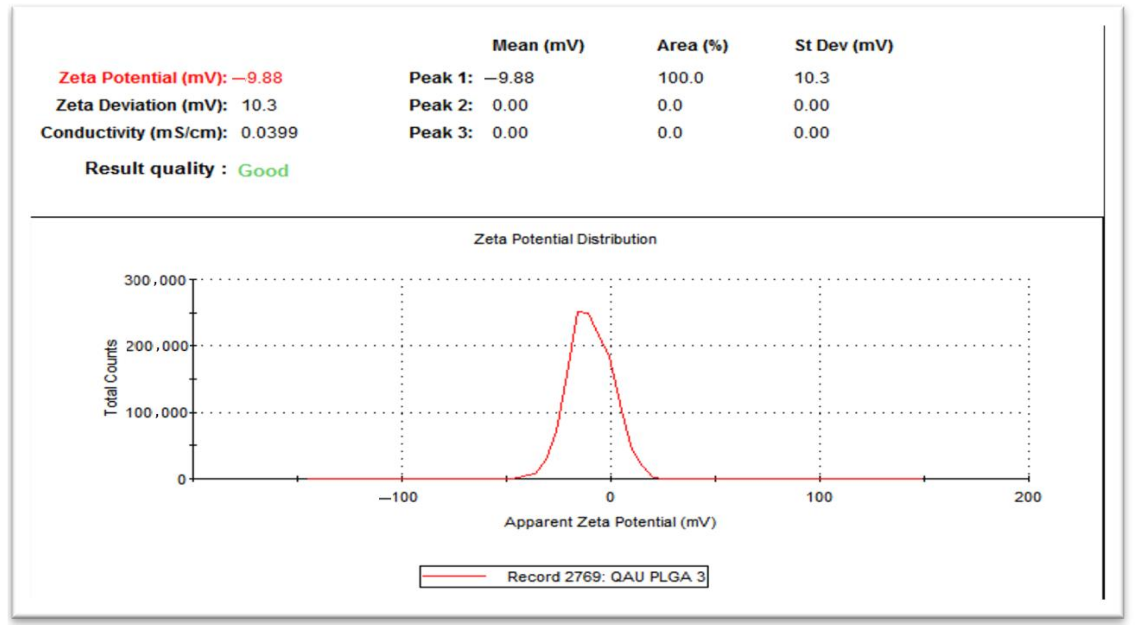The height and width of the screenshot is (627, 1137).
Task: Click the -100 x-axis tick label
Action: [398, 497]
